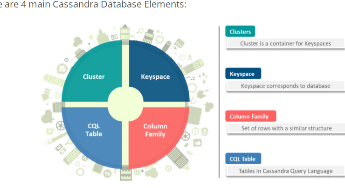345x188 pixels.
Task: Click the percent badge icon below the wheel
Action: click(x=107, y=174)
